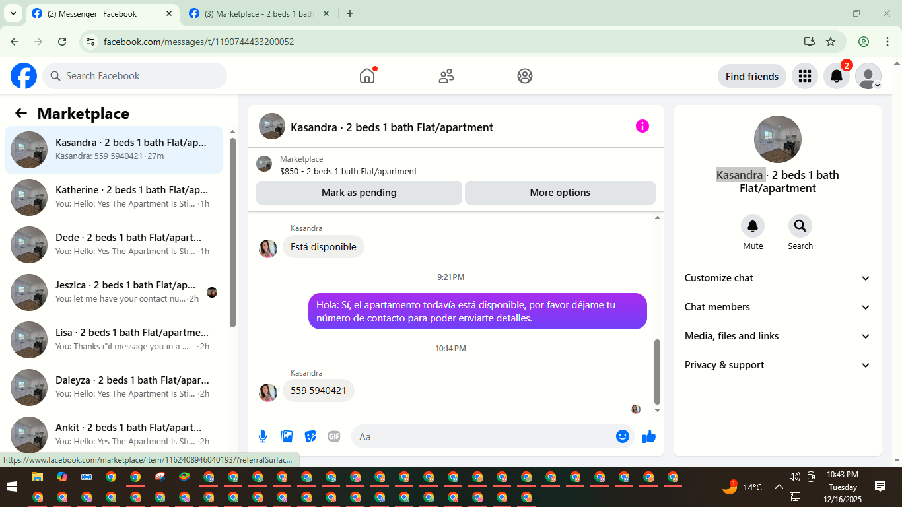Open the $850 Marketplace listing link
Viewport: 902px width, 507px height.
pos(348,171)
